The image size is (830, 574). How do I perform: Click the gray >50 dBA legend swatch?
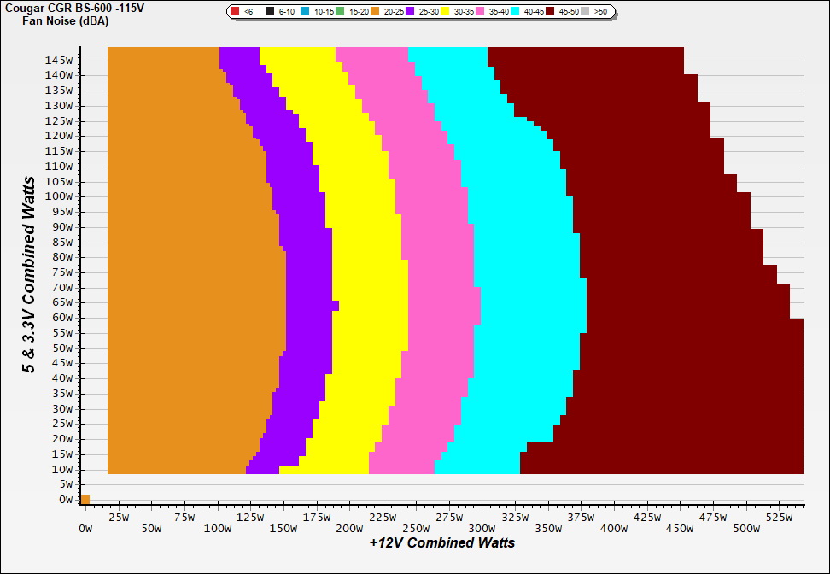coord(586,12)
